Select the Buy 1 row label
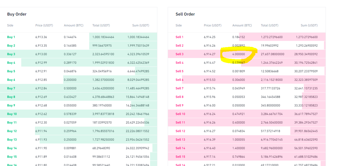This screenshot has height=166, width=338. (11, 37)
